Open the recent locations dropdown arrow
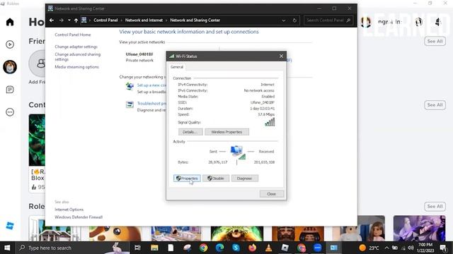The image size is (453, 254). (x=69, y=20)
